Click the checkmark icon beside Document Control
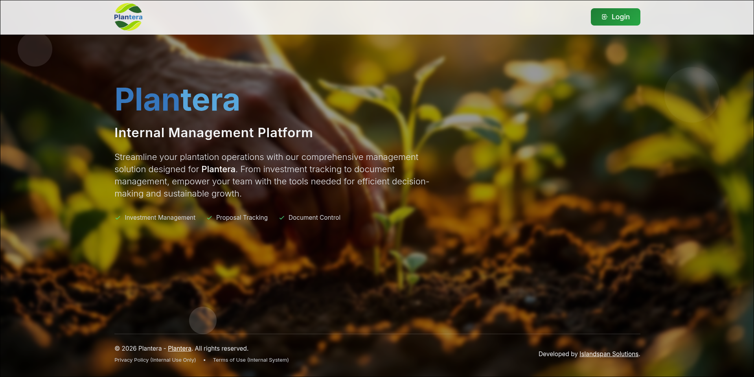 coord(281,218)
